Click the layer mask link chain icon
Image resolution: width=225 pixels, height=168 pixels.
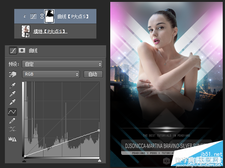coord(42,16)
